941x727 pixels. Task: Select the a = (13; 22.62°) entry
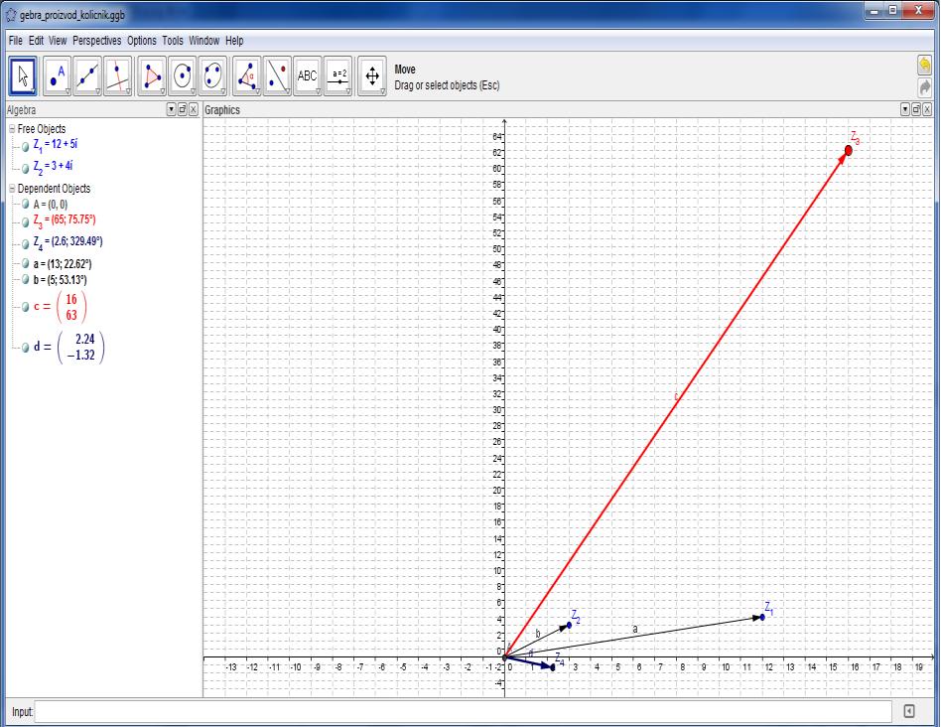pyautogui.click(x=63, y=263)
